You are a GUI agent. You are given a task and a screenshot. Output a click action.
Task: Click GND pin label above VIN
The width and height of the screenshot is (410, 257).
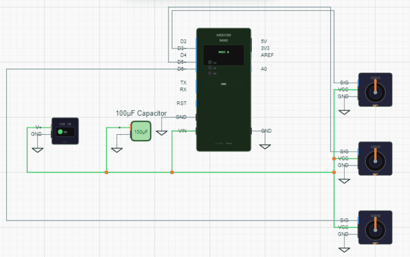point(181,117)
